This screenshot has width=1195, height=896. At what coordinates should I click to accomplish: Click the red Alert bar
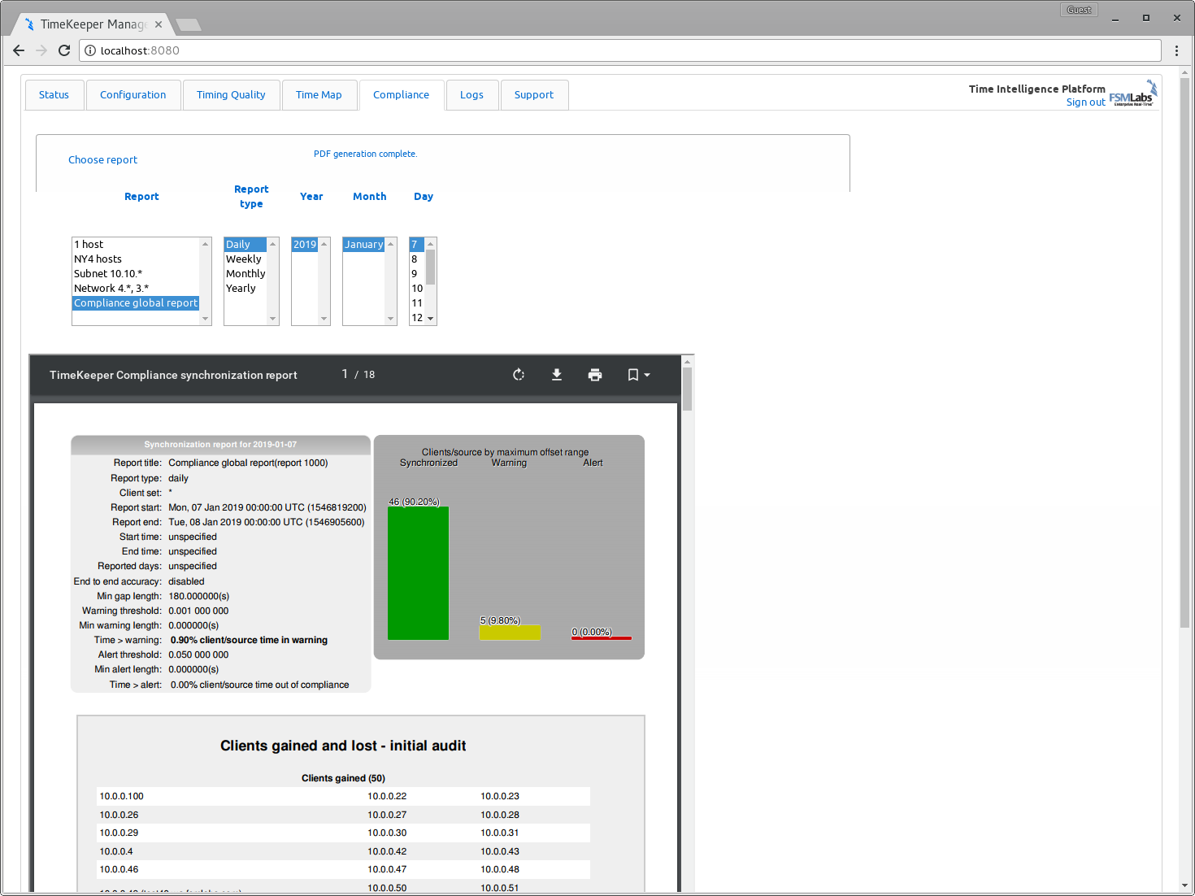click(602, 638)
